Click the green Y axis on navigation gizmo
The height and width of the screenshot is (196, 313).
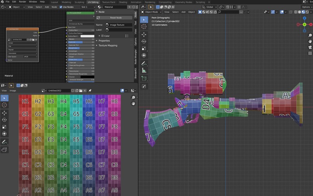tap(304, 24)
